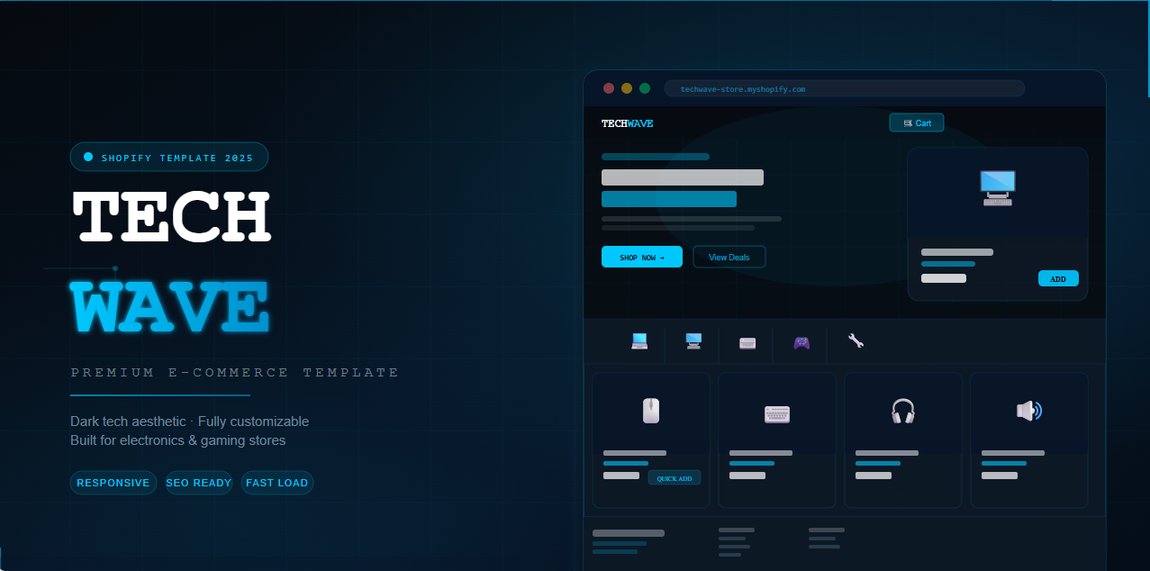Select the wrench accessories category icon
This screenshot has height=571, width=1150.
pyautogui.click(x=856, y=341)
